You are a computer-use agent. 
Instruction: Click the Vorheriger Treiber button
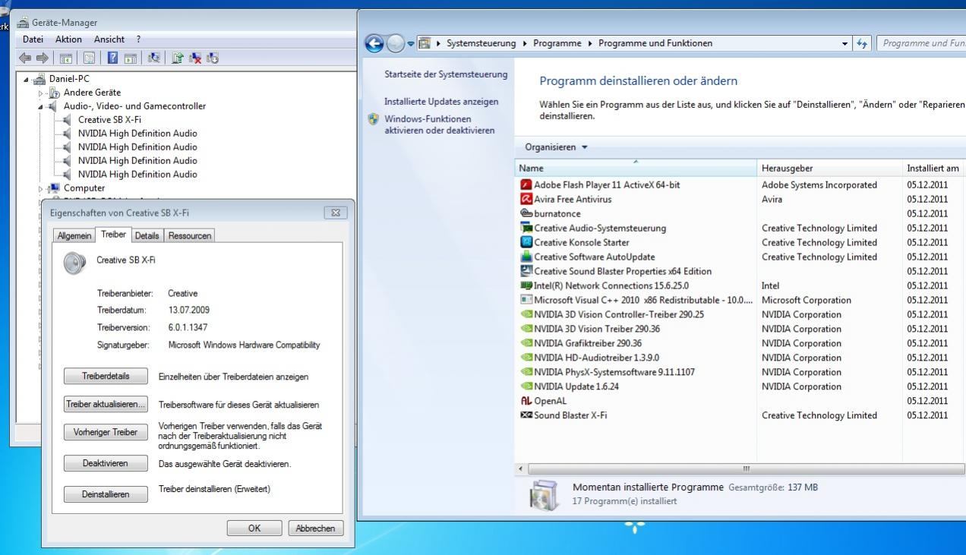pyautogui.click(x=106, y=432)
